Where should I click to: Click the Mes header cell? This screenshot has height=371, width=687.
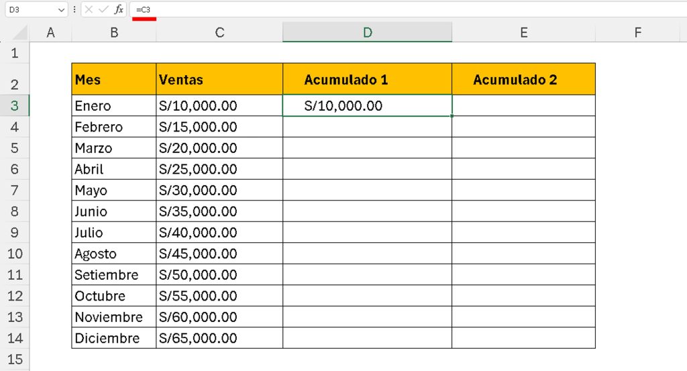click(x=114, y=80)
